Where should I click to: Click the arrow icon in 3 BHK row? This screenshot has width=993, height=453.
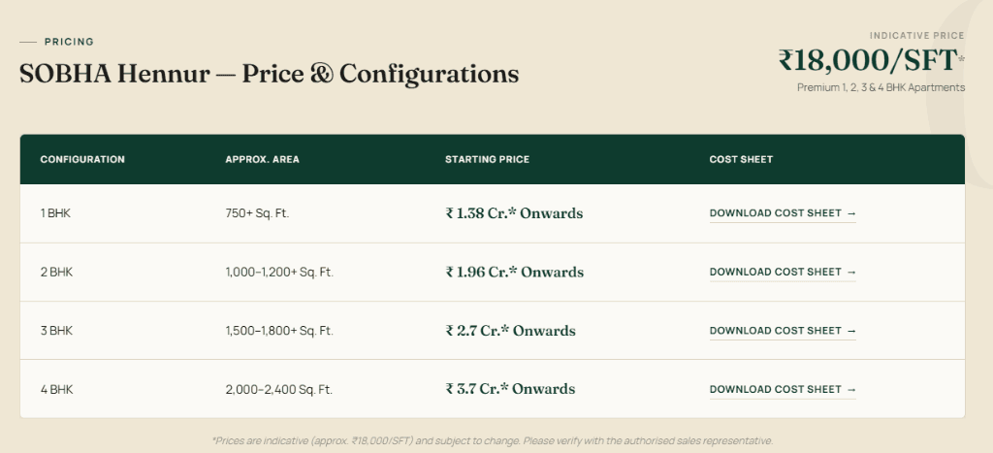click(x=851, y=331)
